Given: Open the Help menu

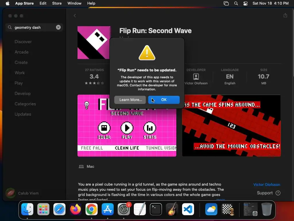Looking at the screenshot, I should coord(91,3).
